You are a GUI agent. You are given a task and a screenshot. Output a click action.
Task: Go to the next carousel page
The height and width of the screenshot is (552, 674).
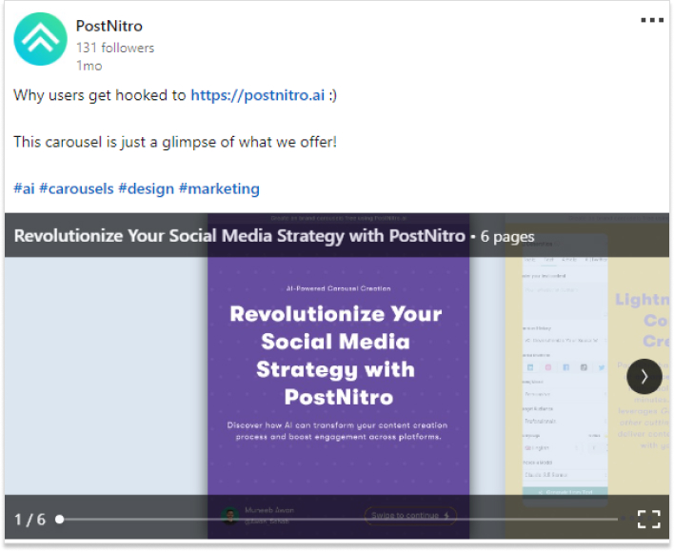click(x=644, y=376)
